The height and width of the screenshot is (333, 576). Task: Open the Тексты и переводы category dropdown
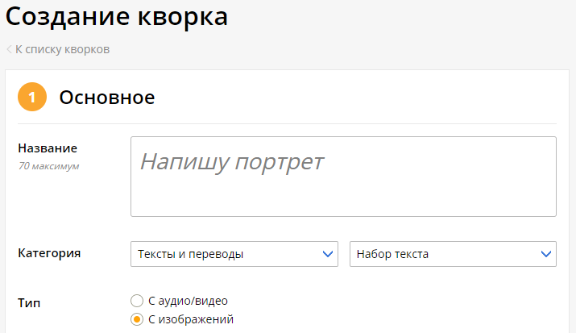[x=226, y=254]
